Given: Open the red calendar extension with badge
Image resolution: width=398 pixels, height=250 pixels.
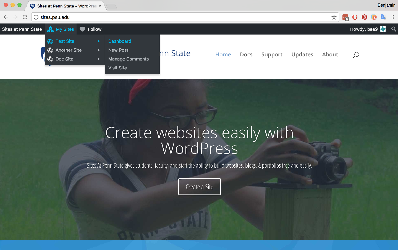Looking at the screenshot, I should pyautogui.click(x=345, y=17).
